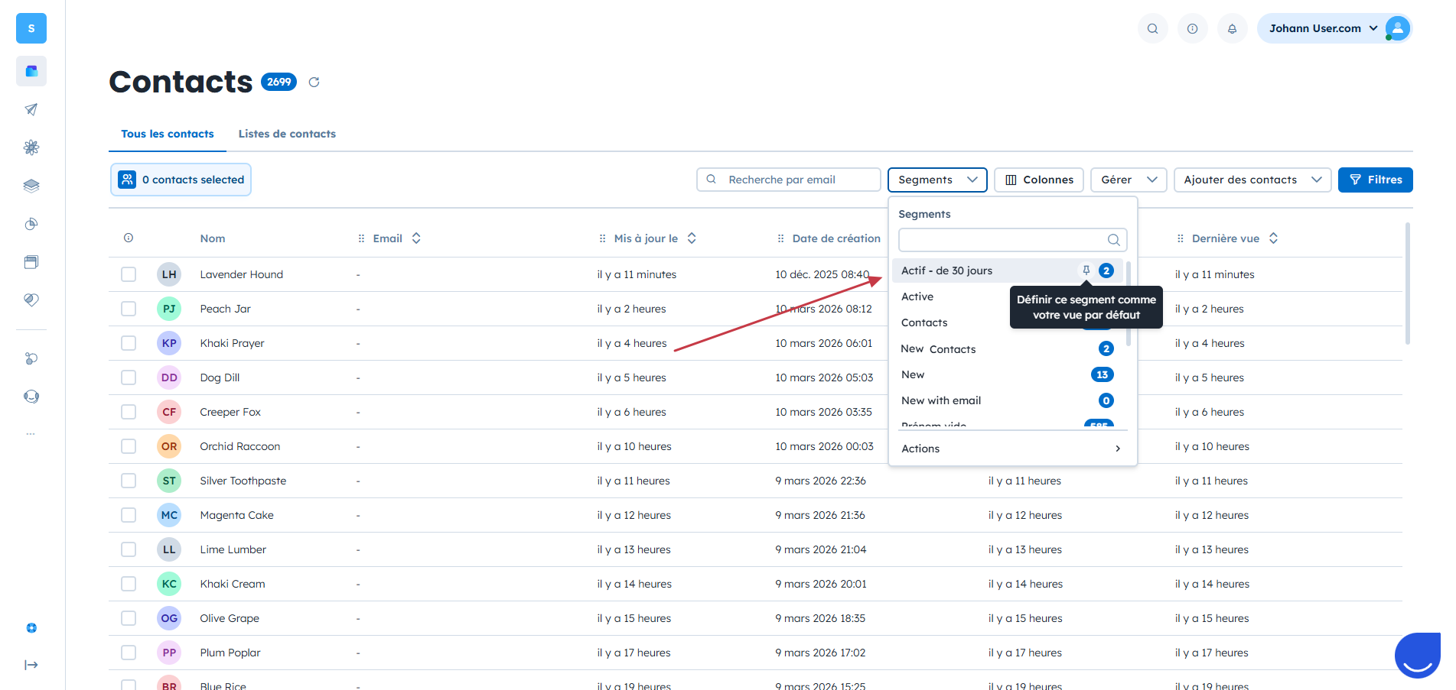Open the Contacts module icon in sidebar

(31, 71)
